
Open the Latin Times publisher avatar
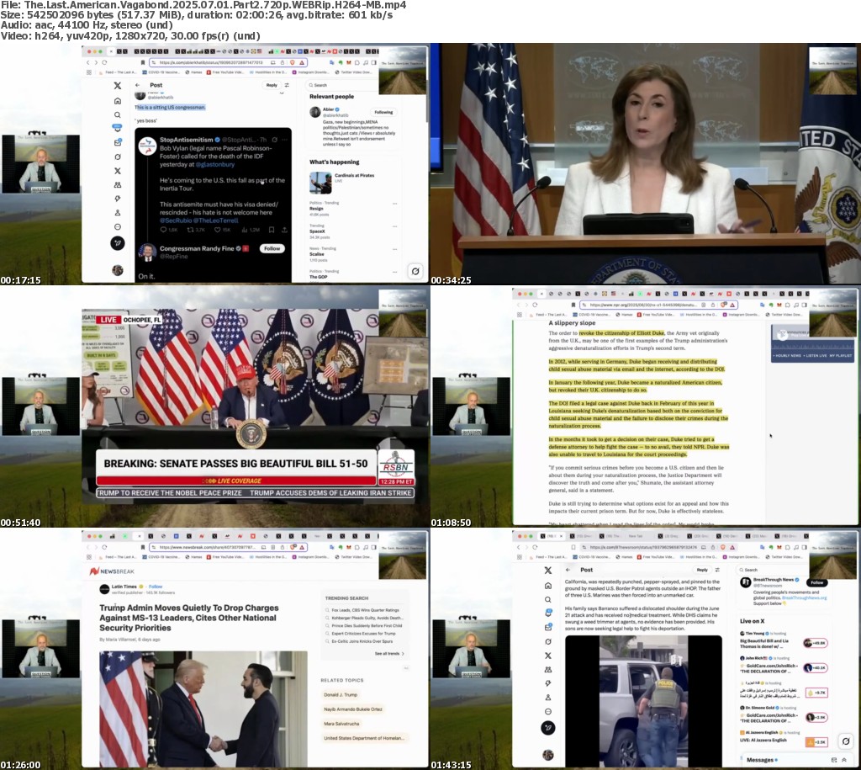coord(104,589)
